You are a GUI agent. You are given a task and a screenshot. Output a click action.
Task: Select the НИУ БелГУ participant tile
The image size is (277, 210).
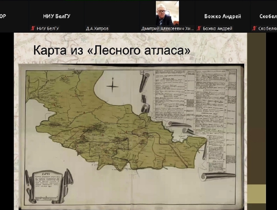point(57,16)
